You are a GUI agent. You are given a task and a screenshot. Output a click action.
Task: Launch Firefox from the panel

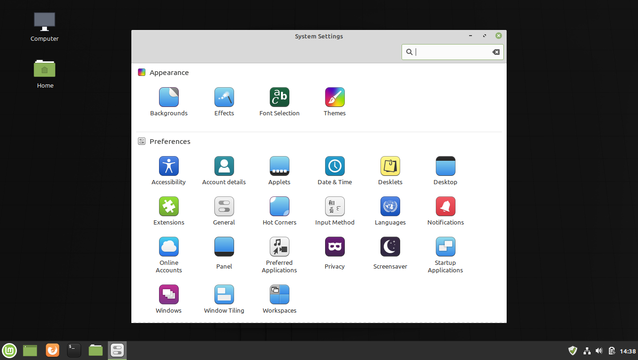pos(53,350)
